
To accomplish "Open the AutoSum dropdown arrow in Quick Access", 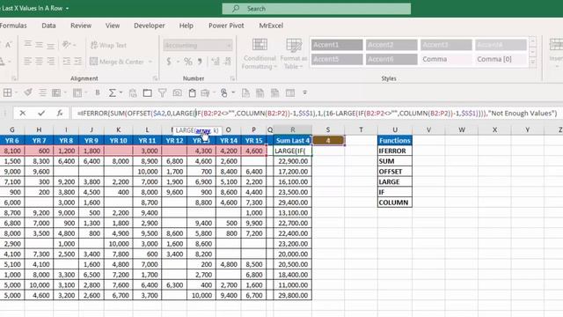I will (121, 93).
